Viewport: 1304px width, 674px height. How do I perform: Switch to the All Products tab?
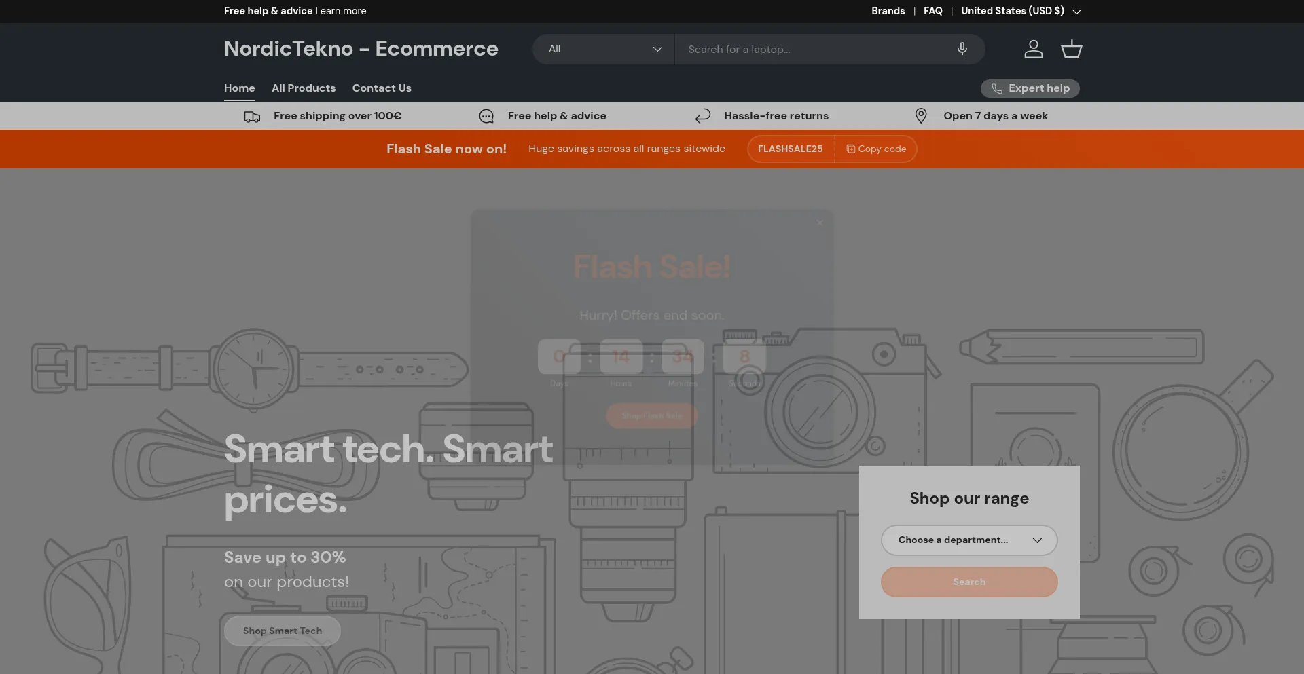click(303, 88)
